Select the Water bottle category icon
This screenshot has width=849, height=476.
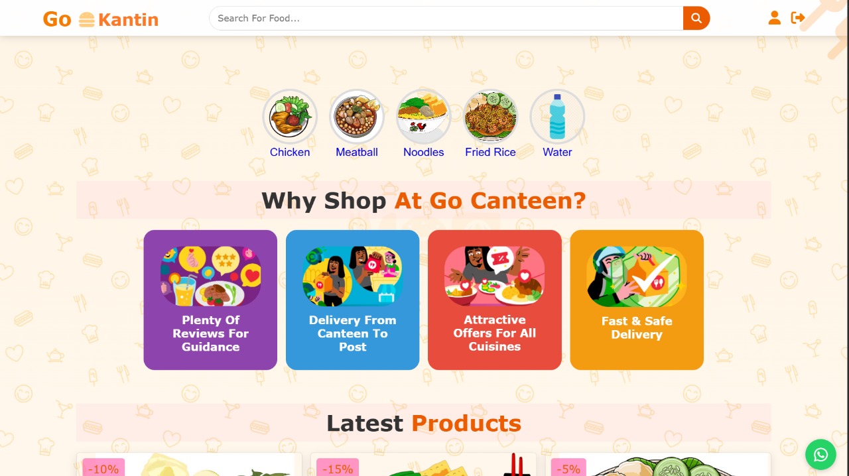(x=557, y=117)
